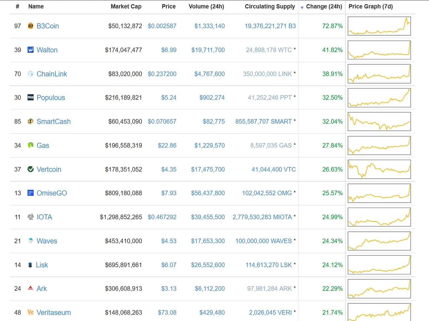Click the Gas coin logo icon

click(30, 145)
